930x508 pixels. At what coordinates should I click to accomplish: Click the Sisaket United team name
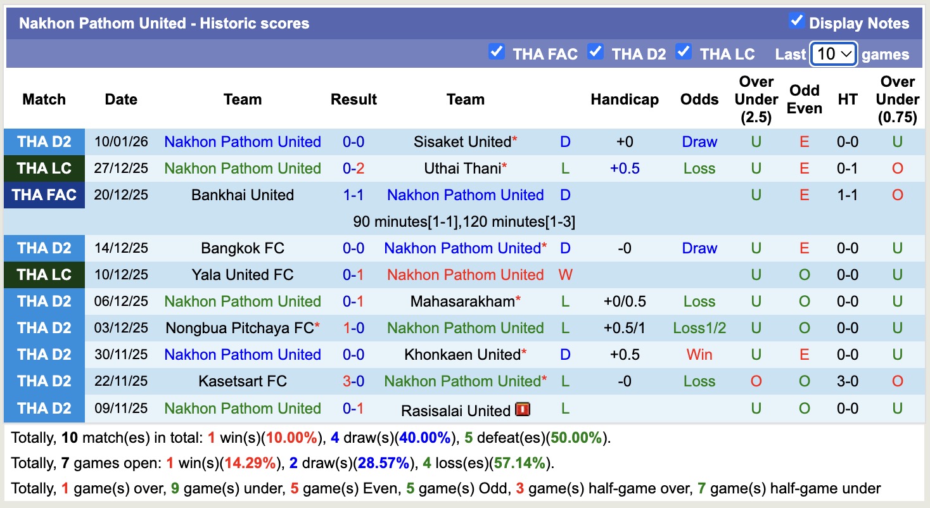461,142
